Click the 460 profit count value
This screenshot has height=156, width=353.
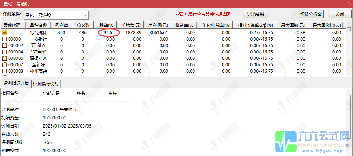(62, 33)
